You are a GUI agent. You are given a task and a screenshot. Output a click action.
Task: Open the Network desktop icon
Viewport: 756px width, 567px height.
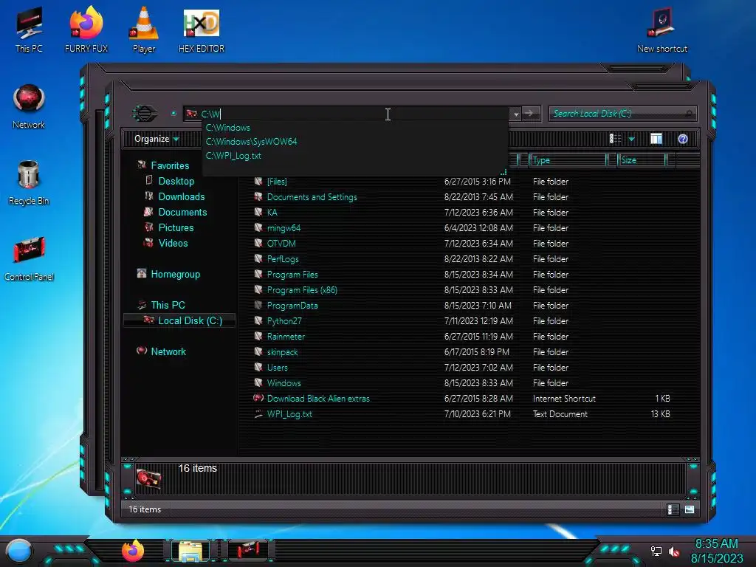tap(29, 107)
